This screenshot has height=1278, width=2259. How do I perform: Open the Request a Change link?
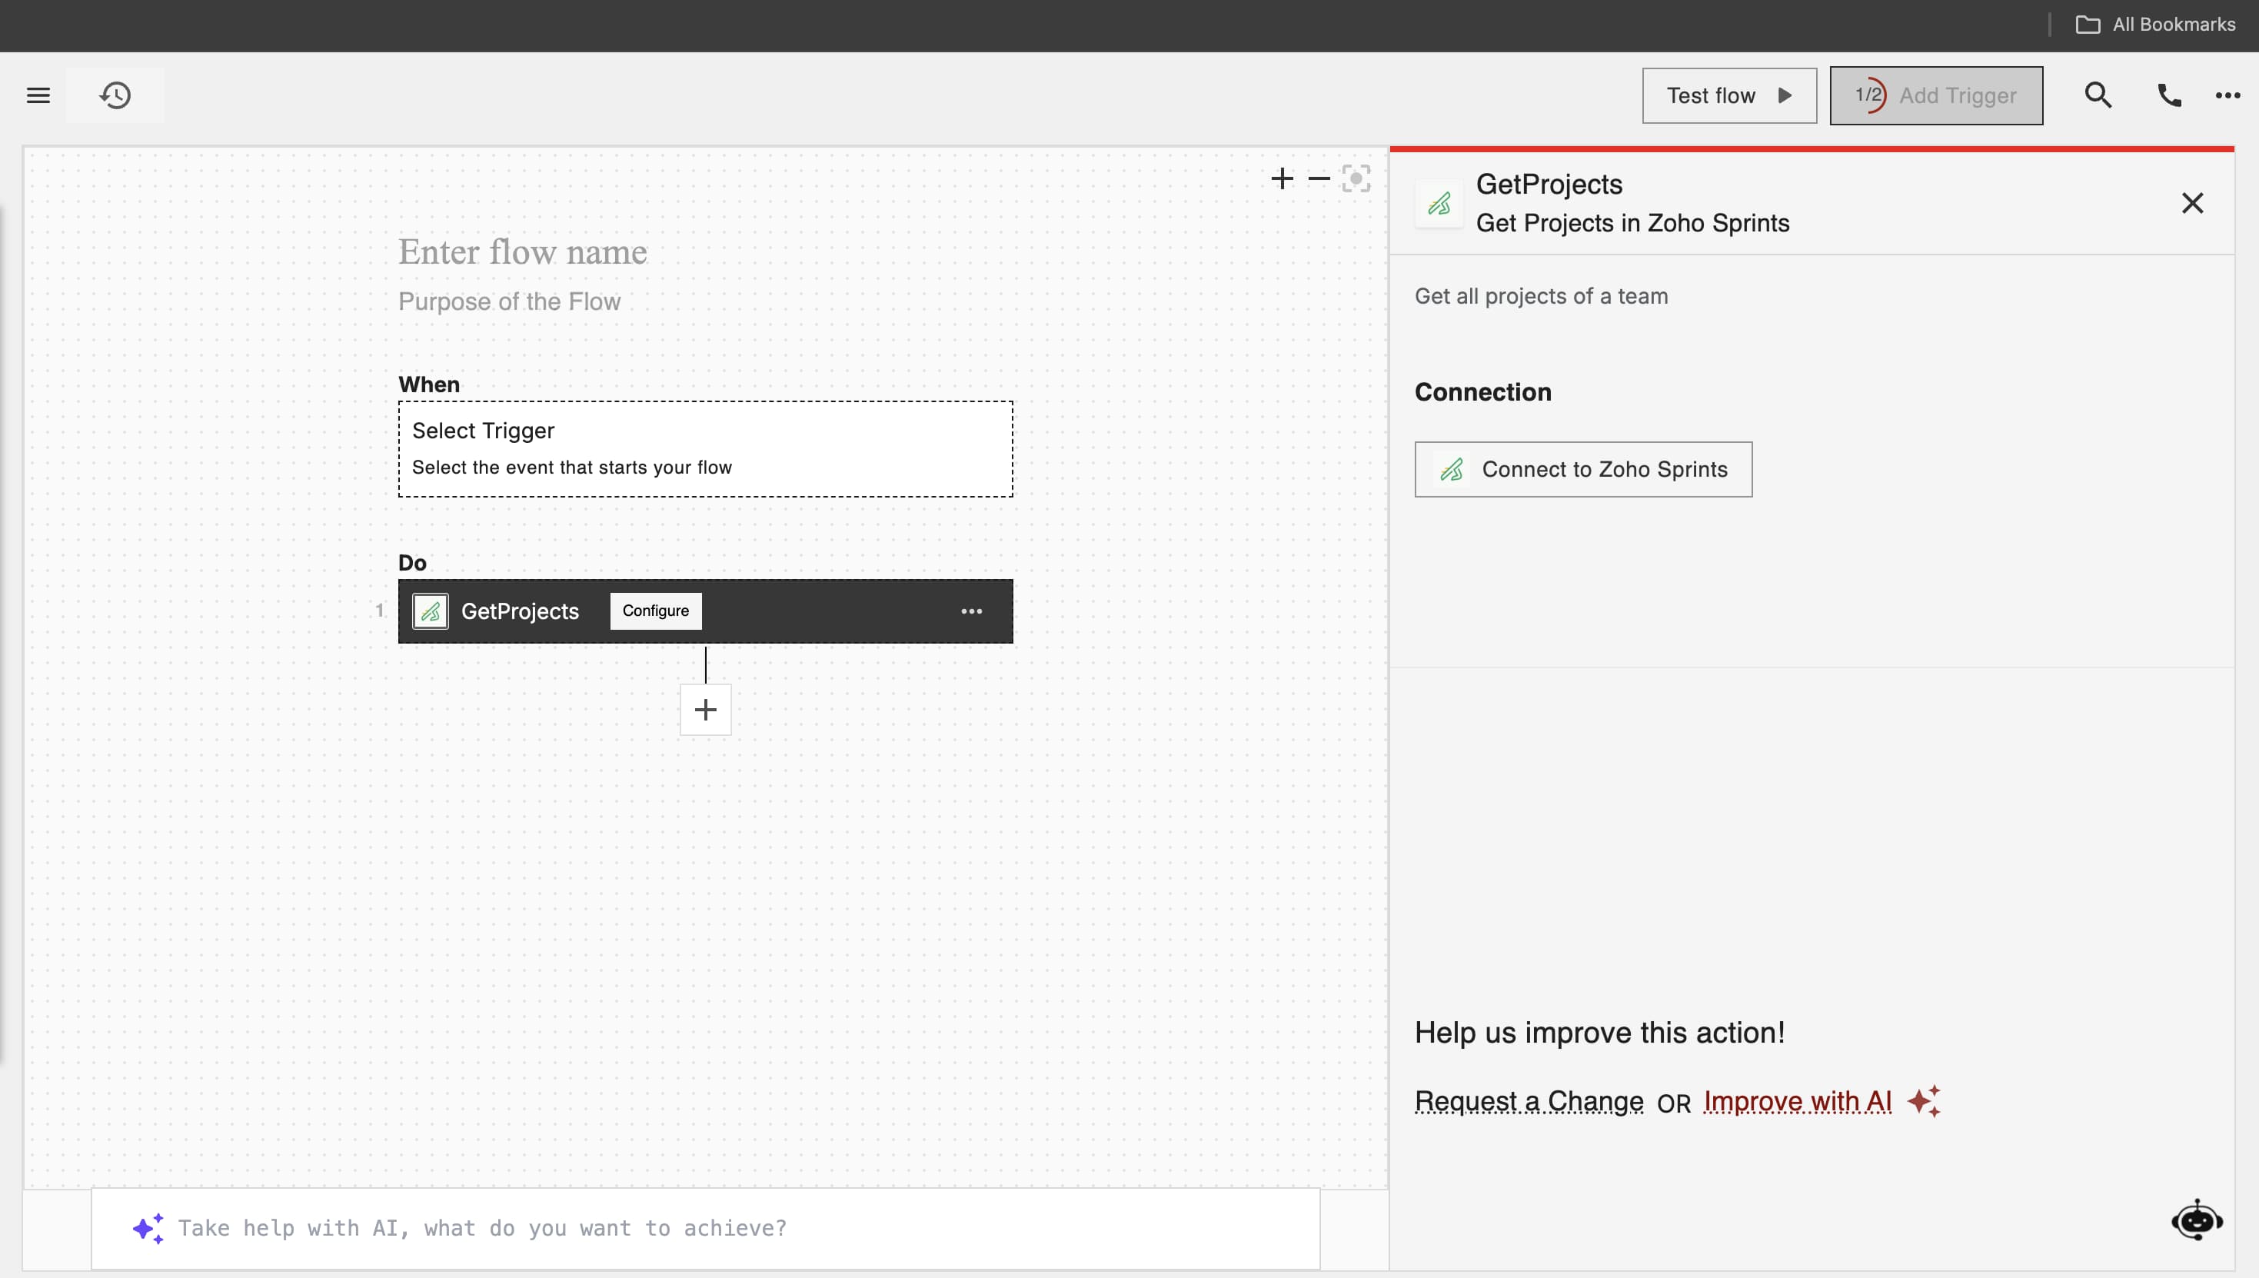point(1529,1102)
